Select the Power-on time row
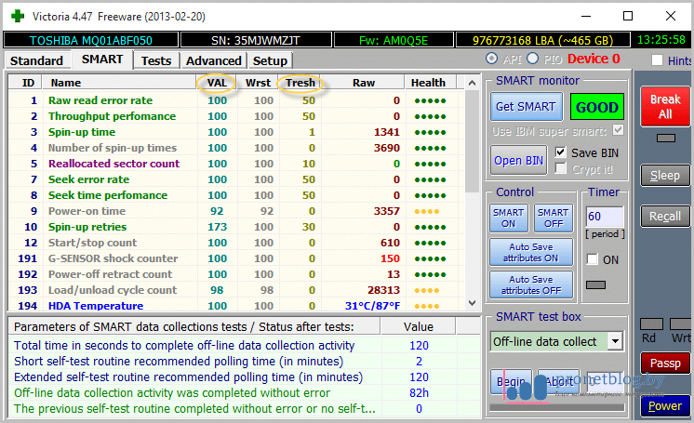Image resolution: width=694 pixels, height=423 pixels. click(236, 211)
